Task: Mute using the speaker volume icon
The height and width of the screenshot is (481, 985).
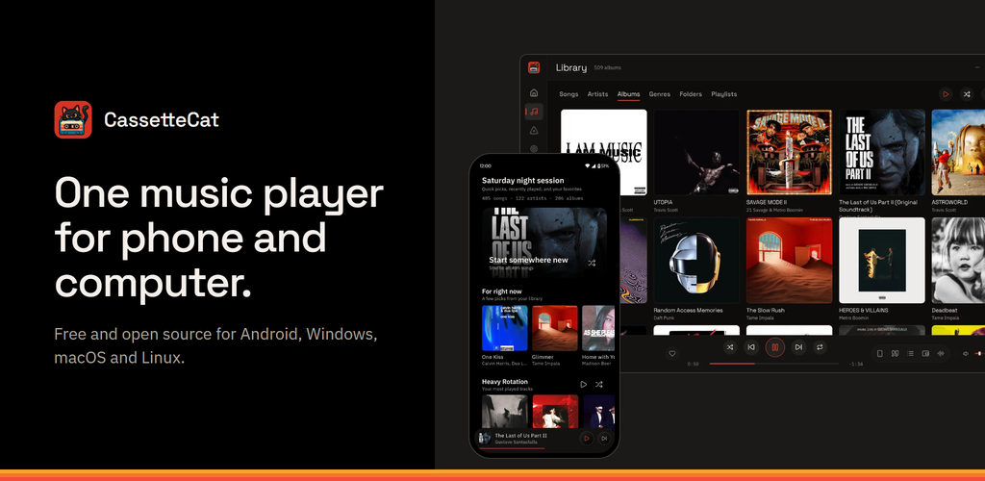Action: point(966,353)
